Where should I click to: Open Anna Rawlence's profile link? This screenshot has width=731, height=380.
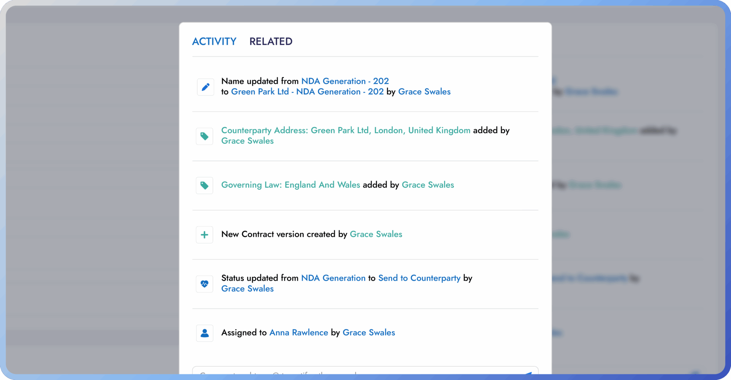(x=298, y=332)
